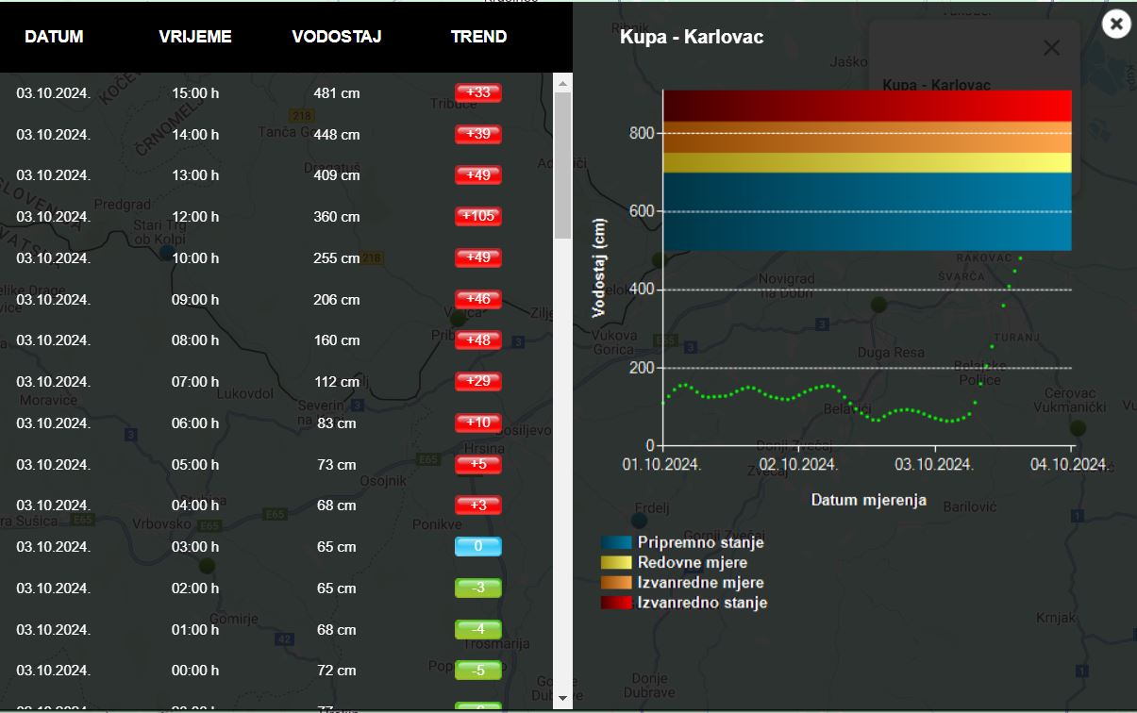Click the 09:00 h time cell
The width and height of the screenshot is (1137, 713).
195,300
